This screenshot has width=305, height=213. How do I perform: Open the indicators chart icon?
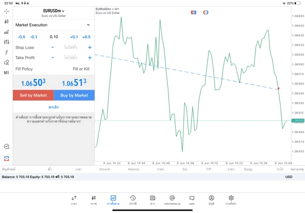6,32
